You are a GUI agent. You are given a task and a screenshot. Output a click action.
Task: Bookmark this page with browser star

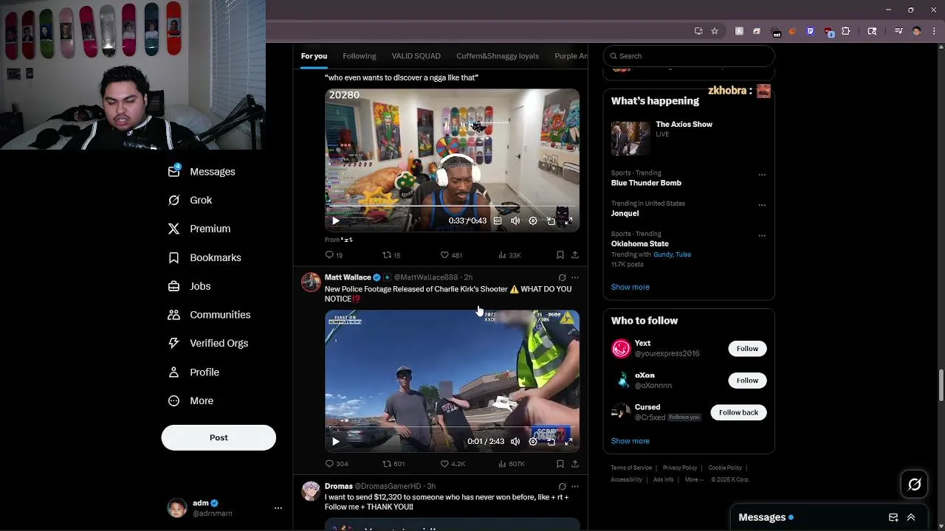715,31
